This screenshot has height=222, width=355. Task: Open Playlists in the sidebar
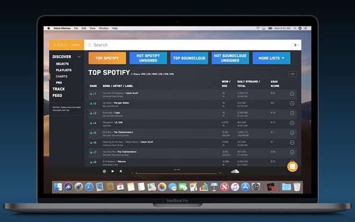(63, 70)
